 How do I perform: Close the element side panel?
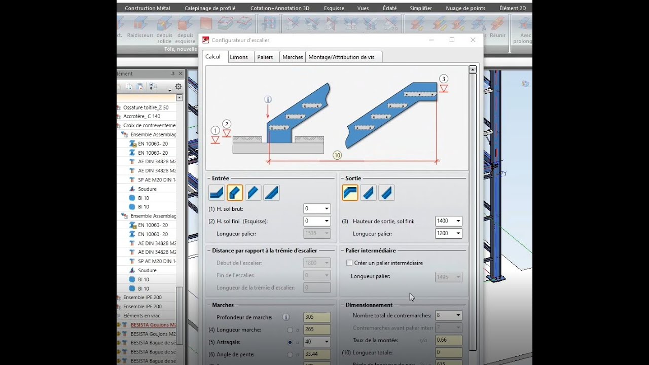tap(181, 74)
